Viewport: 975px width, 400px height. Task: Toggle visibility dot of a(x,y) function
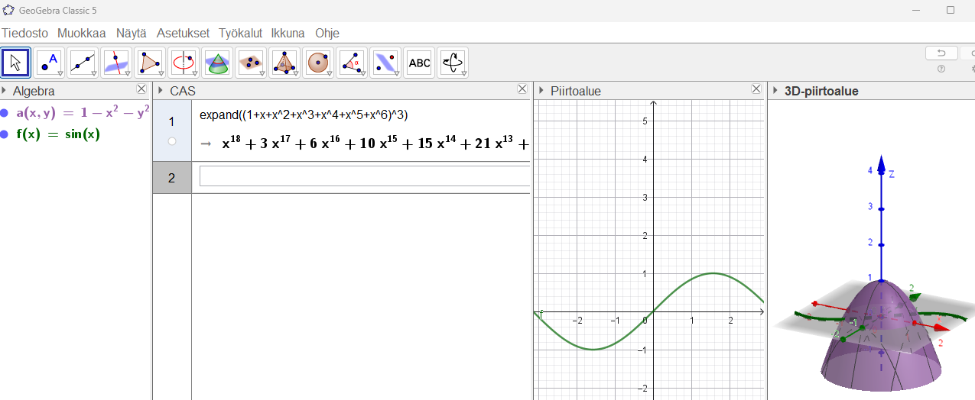click(x=5, y=113)
